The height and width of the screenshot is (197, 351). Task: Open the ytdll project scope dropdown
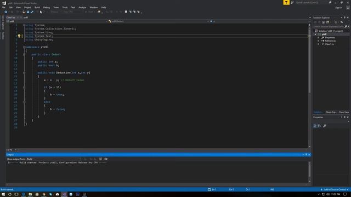[57, 21]
